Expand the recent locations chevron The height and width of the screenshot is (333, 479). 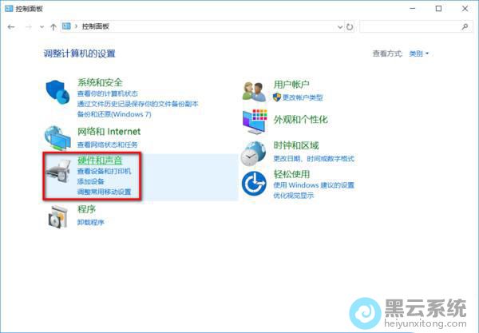click(41, 26)
